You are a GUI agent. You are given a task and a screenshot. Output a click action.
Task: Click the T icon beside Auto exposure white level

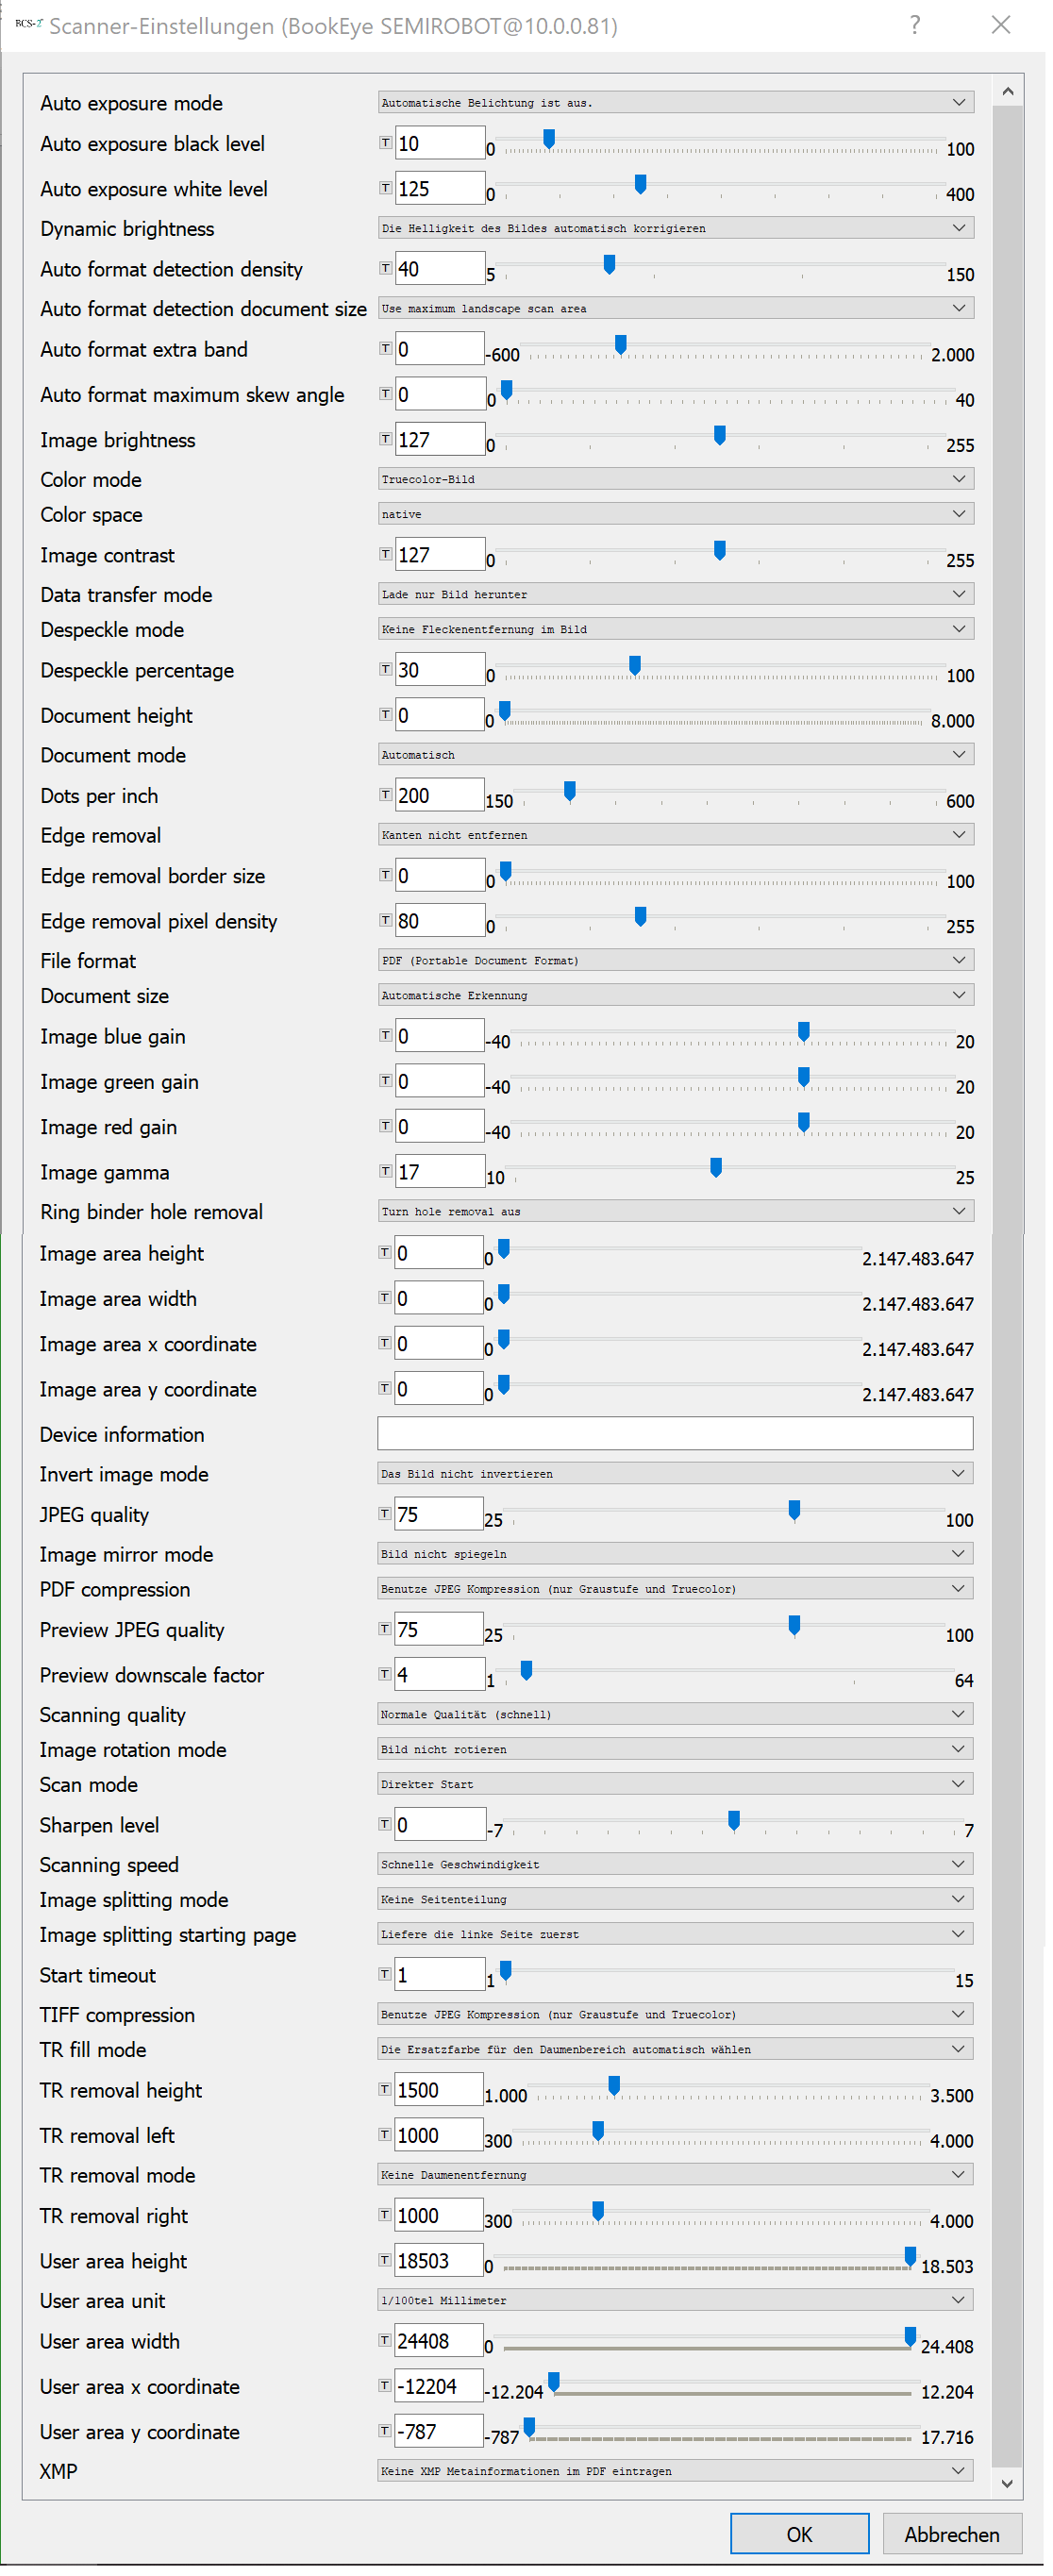[385, 188]
